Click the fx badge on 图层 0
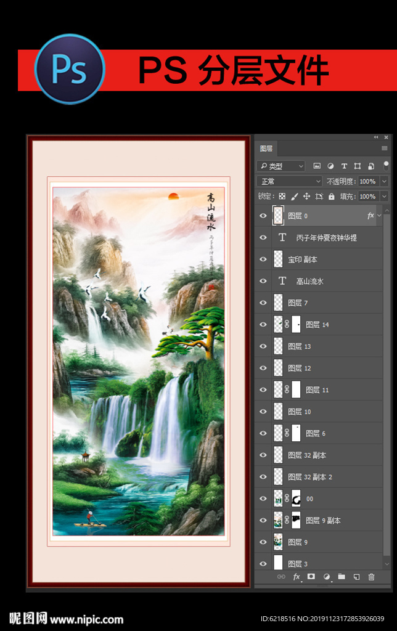 click(x=370, y=216)
